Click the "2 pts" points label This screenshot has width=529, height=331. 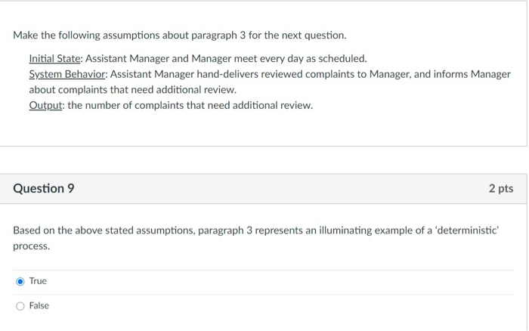pyautogui.click(x=500, y=188)
